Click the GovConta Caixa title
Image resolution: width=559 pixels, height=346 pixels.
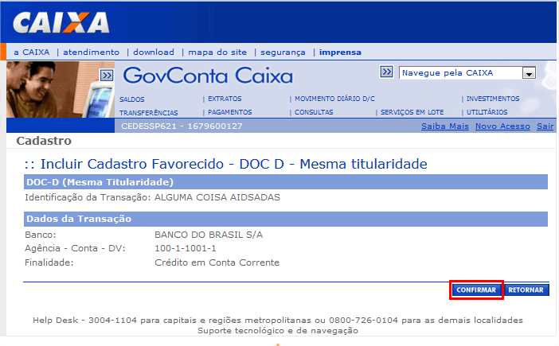coord(208,76)
